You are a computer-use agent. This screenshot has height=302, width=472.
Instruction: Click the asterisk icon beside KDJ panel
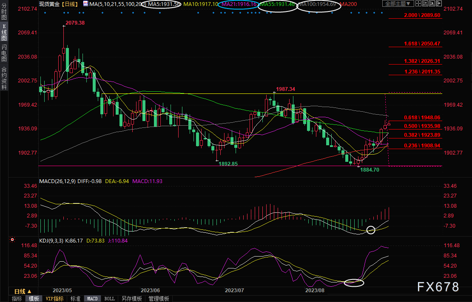11,240
